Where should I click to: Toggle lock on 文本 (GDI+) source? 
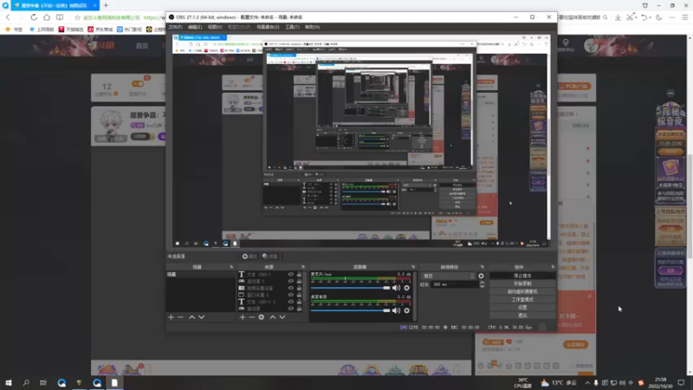[x=299, y=274]
